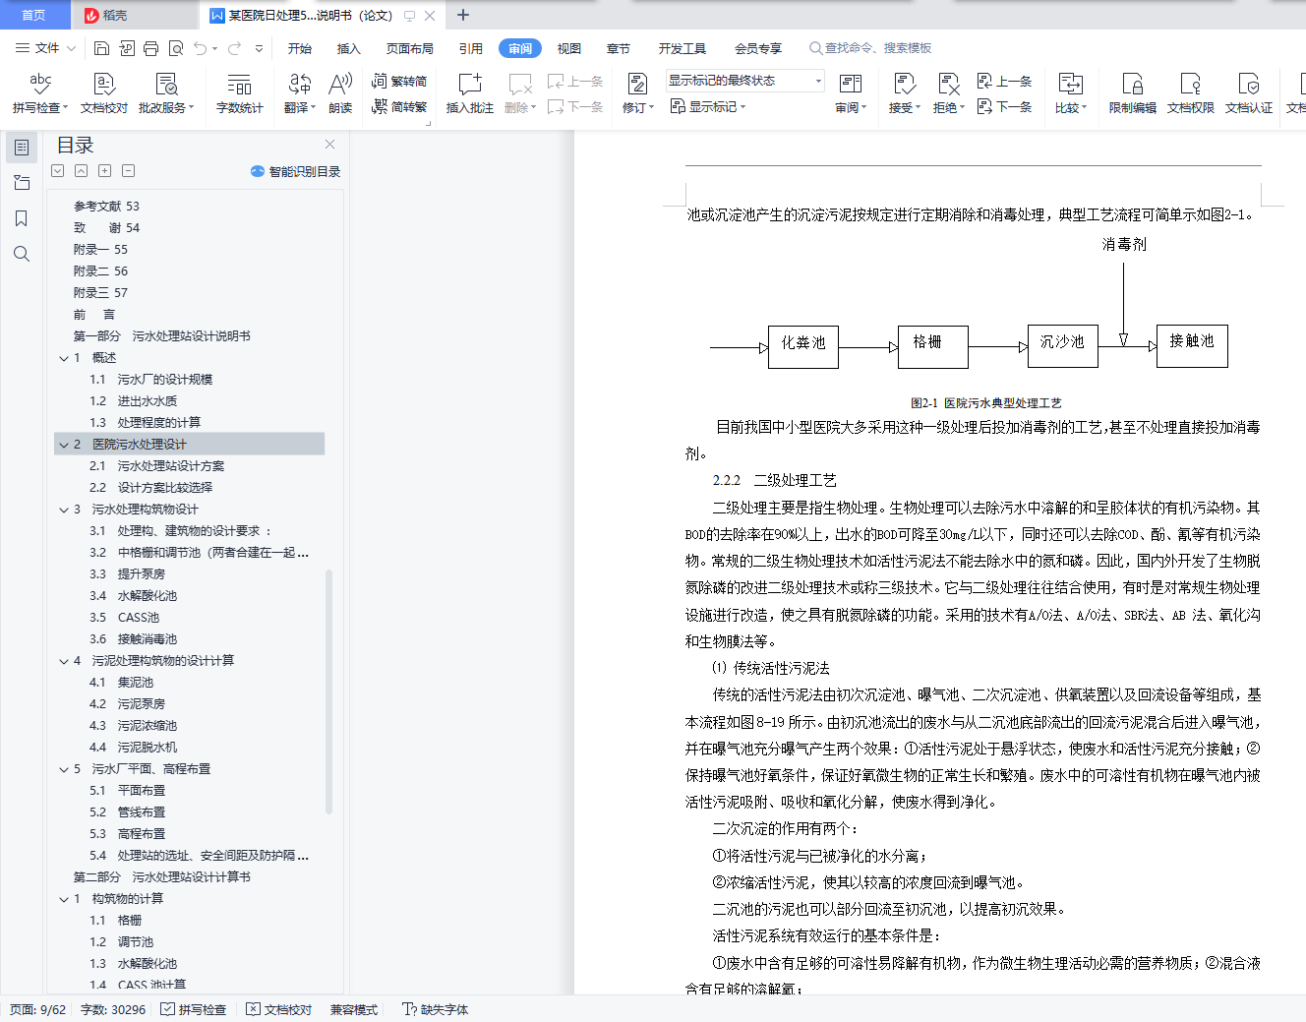Convert text with 简转繁

[x=399, y=106]
